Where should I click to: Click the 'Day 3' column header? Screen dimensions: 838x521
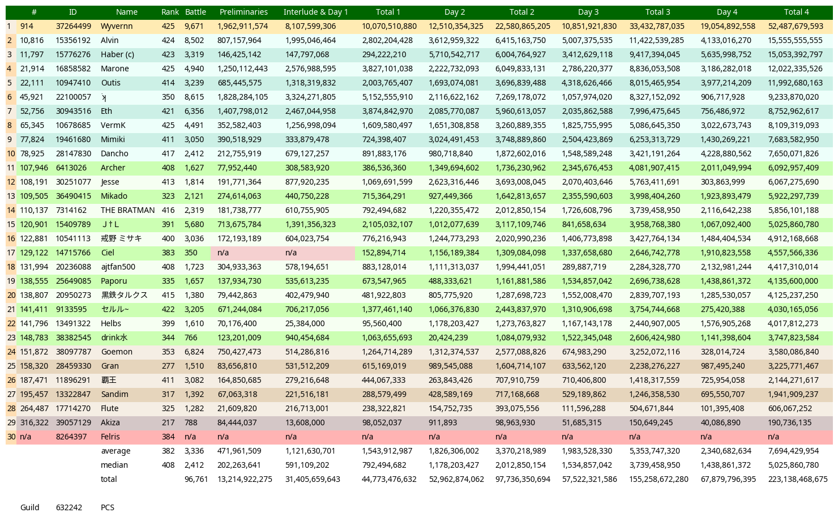coord(589,12)
